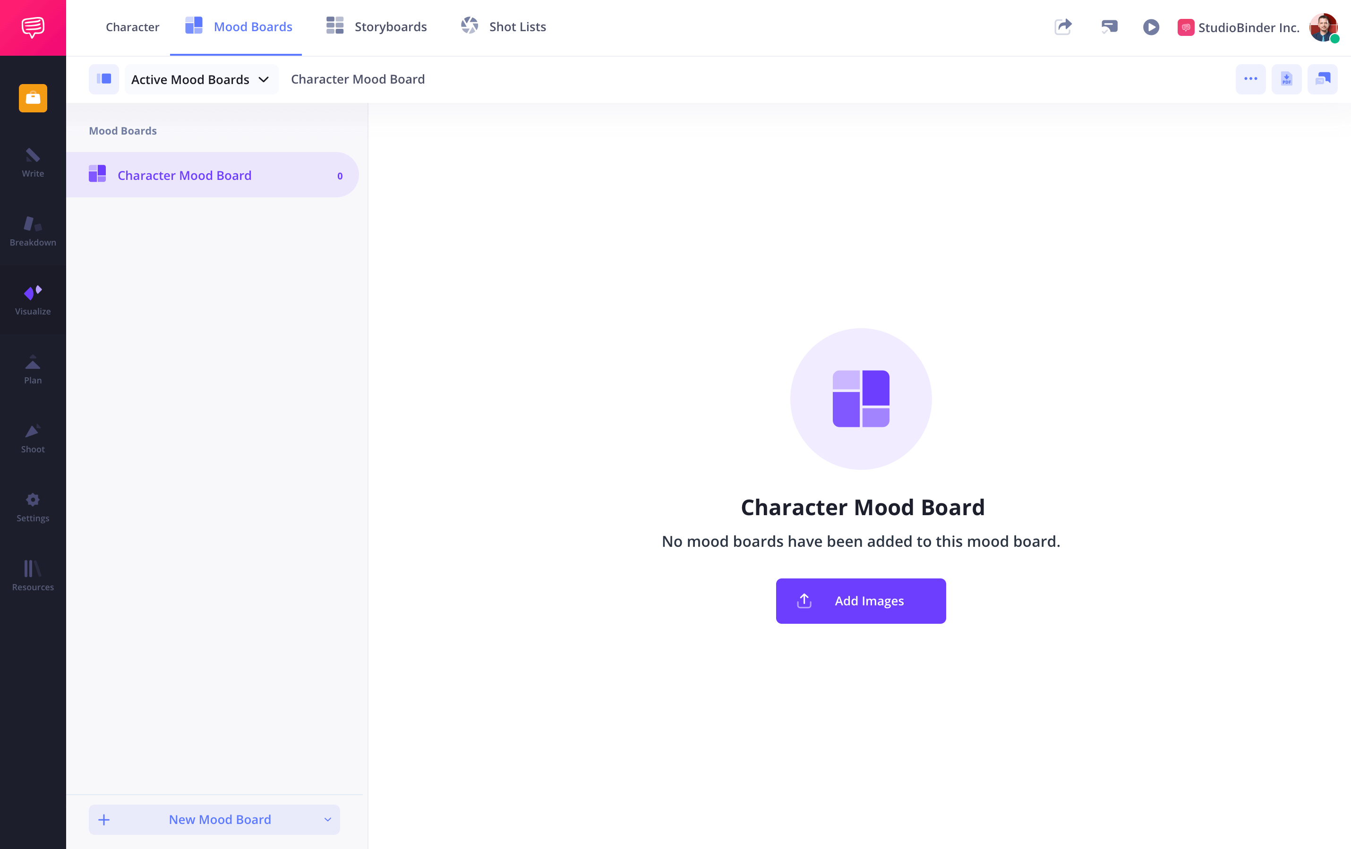Expand the three-dot options menu
Viewport: 1351px width, 849px height.
click(1251, 79)
